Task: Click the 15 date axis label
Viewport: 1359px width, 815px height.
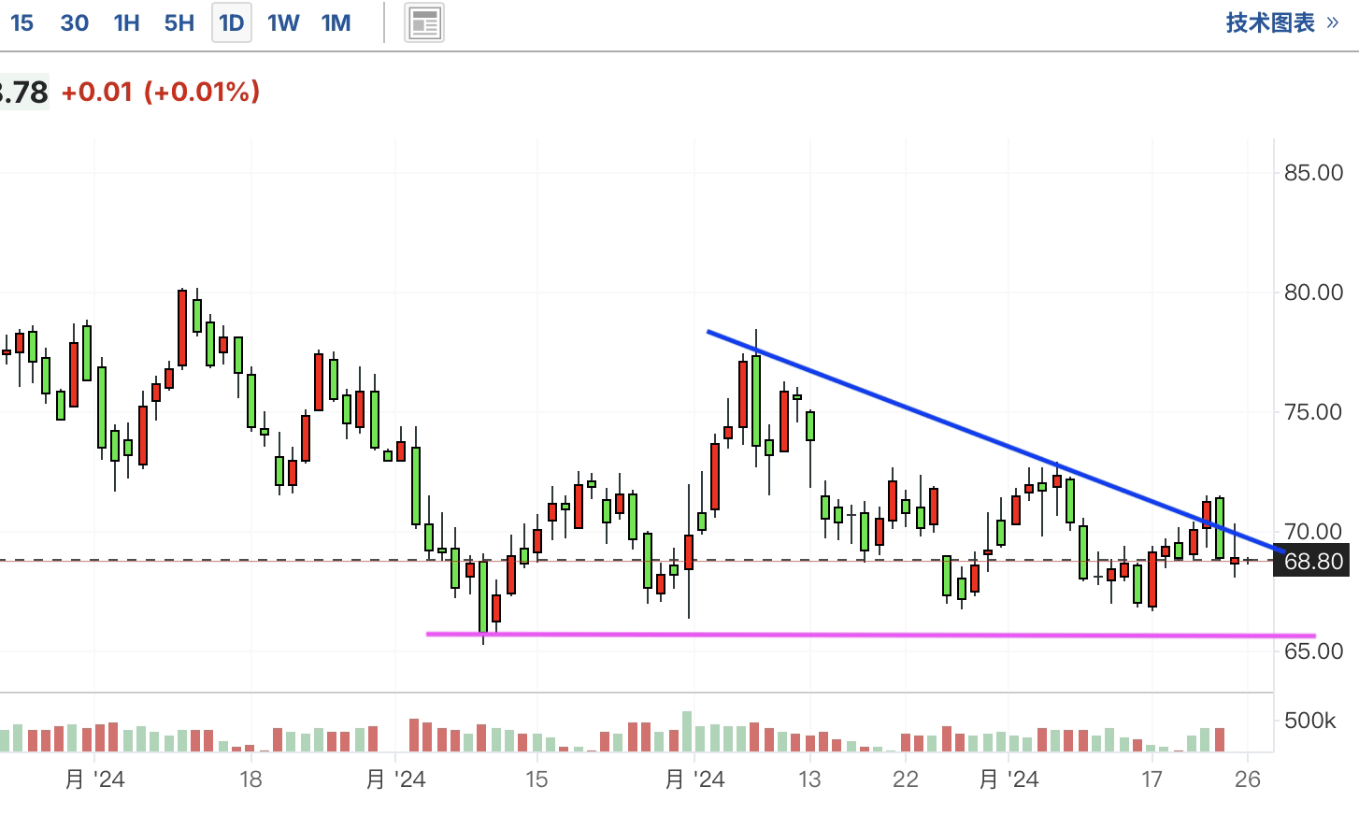Action: [x=536, y=779]
